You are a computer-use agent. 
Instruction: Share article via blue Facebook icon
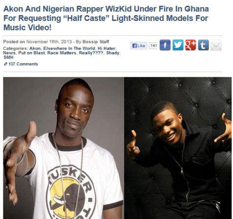pyautogui.click(x=165, y=45)
